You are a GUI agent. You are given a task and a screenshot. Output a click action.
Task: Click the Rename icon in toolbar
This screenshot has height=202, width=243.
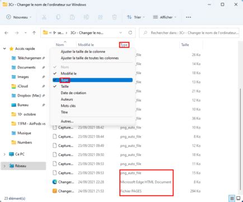(x=86, y=17)
